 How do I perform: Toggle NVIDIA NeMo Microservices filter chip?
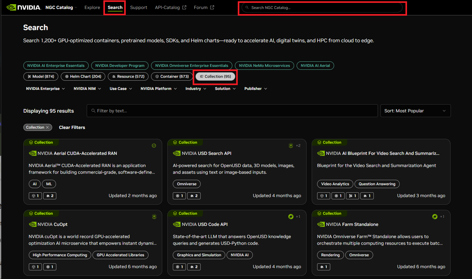tap(264, 66)
